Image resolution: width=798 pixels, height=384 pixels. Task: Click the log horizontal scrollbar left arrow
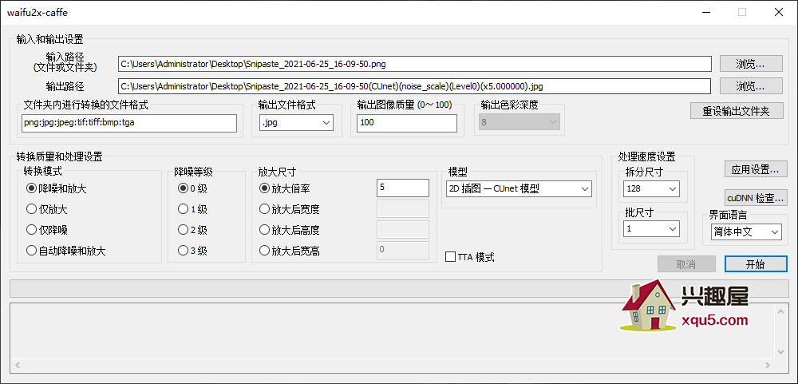tap(17, 365)
